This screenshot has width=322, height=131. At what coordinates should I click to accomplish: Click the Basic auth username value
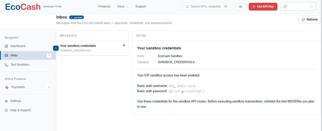pos(182,86)
